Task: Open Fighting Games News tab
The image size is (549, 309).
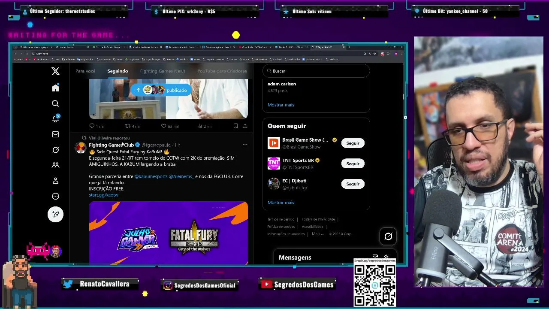Action: point(163,71)
